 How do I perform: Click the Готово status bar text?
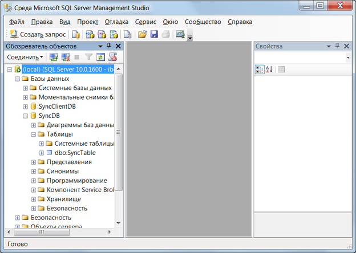[x=18, y=244]
